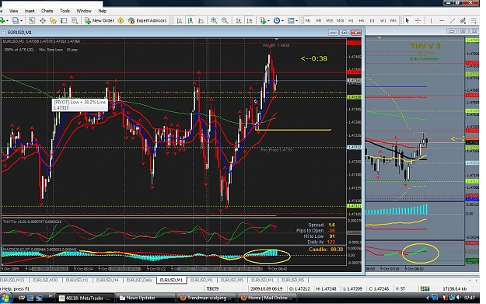Open the Navigator favorites icon
The width and height of the screenshot is (486, 304).
tap(54, 21)
